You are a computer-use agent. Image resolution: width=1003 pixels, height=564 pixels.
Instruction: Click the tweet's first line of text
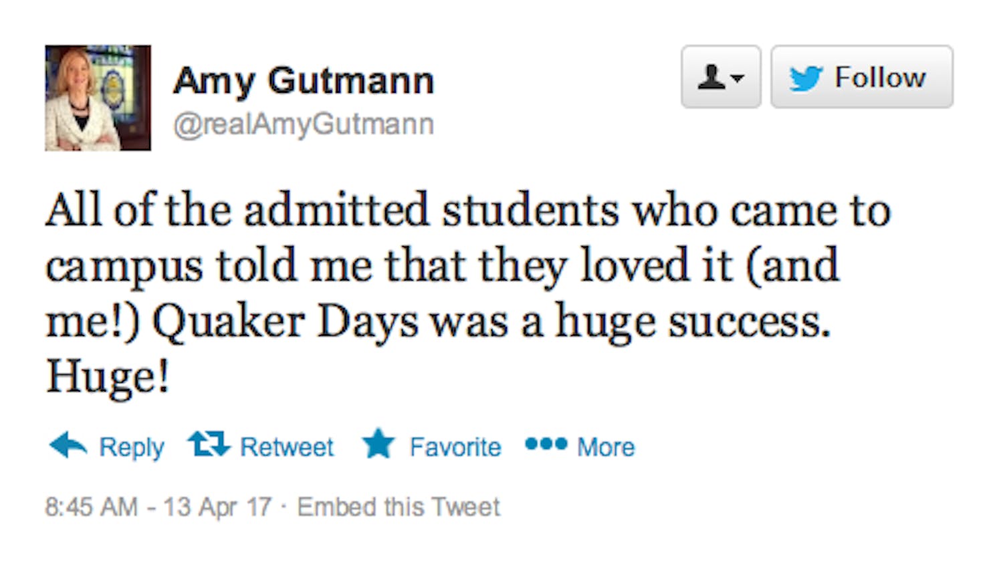pos(468,210)
